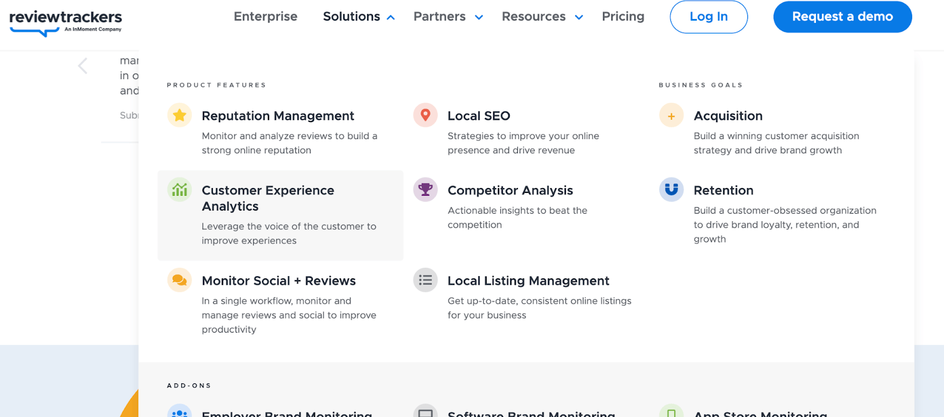Open the Local Listing Management link
This screenshot has width=944, height=417.
click(528, 281)
